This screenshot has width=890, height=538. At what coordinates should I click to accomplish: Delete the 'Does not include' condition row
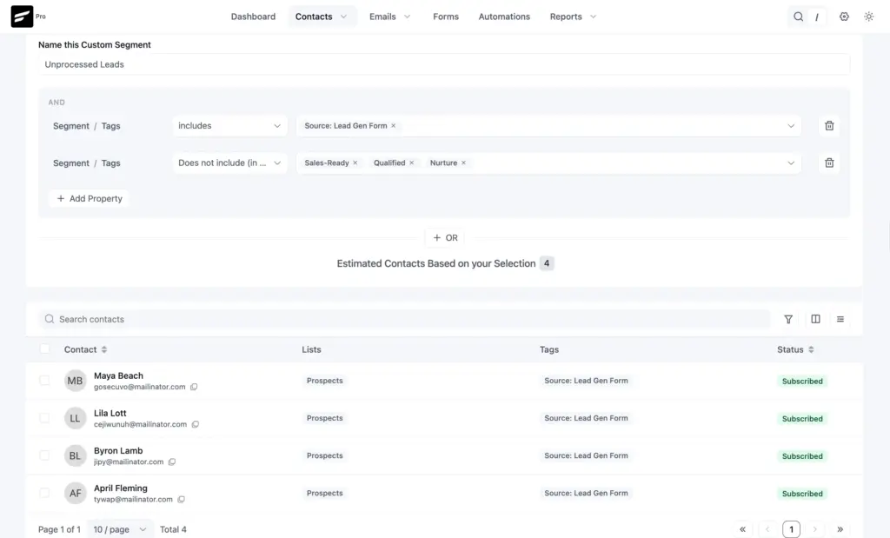point(829,163)
